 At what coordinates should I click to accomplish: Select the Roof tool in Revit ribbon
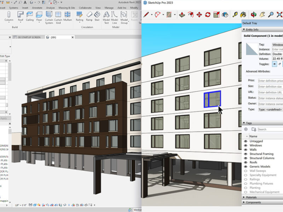coord(21,16)
